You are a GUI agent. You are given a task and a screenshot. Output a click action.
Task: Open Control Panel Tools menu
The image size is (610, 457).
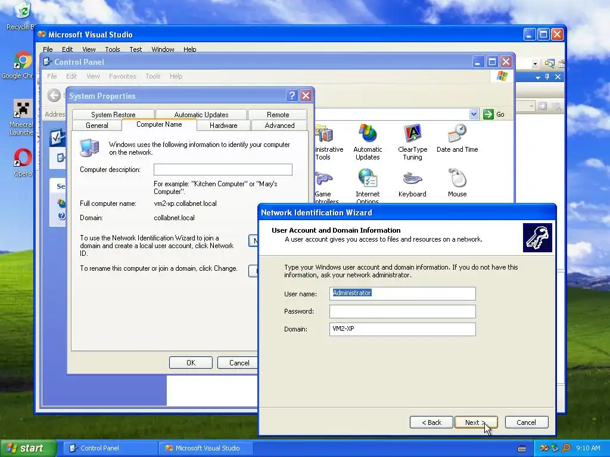click(x=153, y=76)
